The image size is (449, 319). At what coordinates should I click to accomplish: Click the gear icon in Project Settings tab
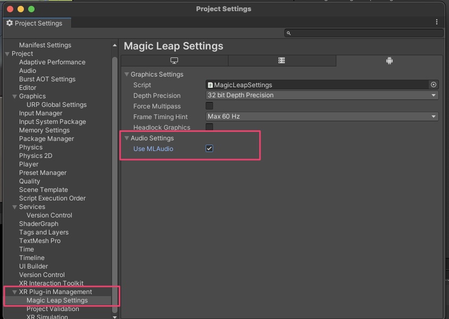[10, 23]
